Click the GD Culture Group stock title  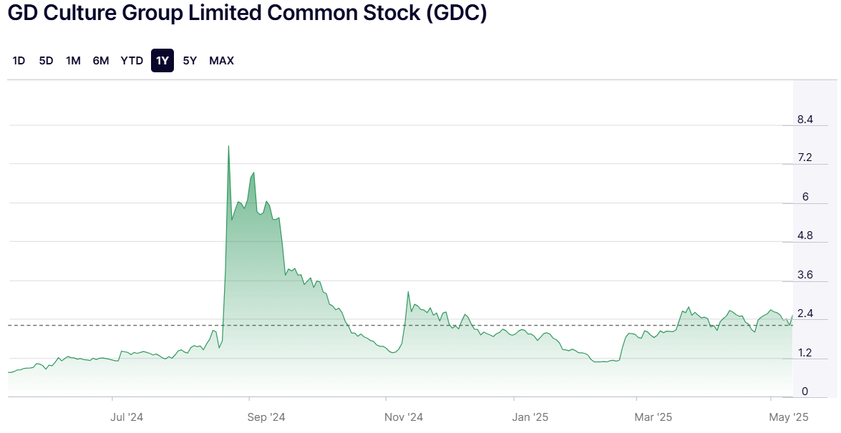[x=248, y=14]
